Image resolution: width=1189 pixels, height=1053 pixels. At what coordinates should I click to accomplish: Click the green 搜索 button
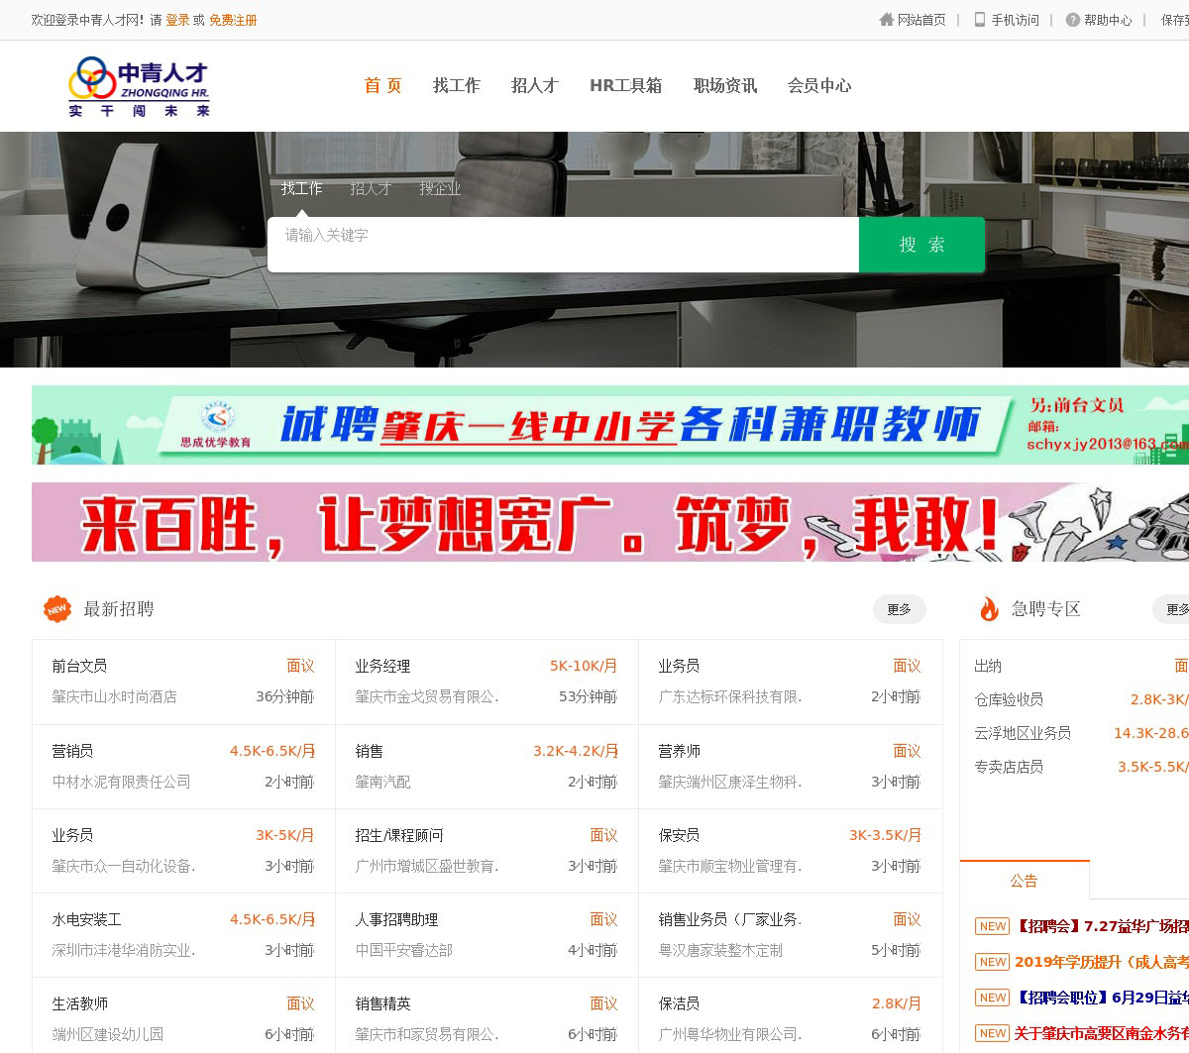pos(921,244)
